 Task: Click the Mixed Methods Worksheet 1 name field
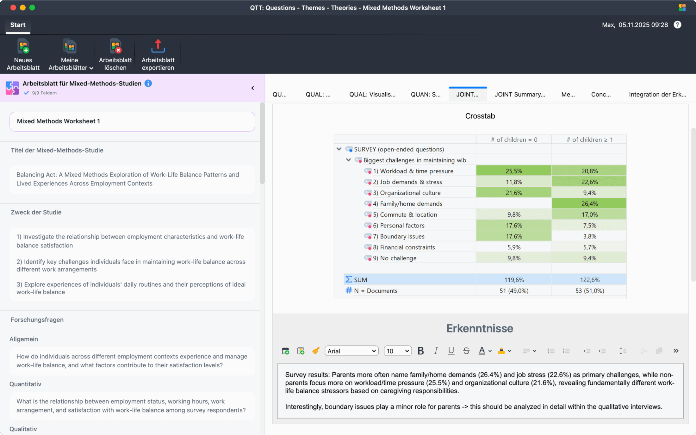point(132,121)
